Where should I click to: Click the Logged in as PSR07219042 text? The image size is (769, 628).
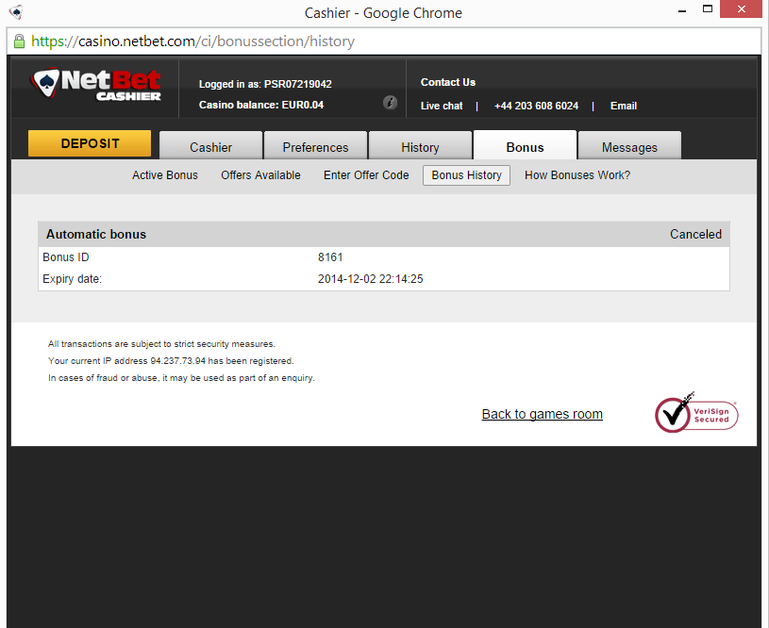(x=265, y=84)
